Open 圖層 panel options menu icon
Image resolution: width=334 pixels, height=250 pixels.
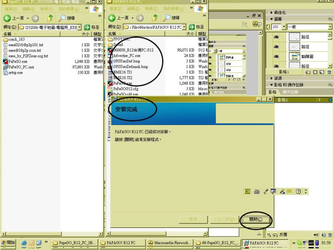coord(330,19)
